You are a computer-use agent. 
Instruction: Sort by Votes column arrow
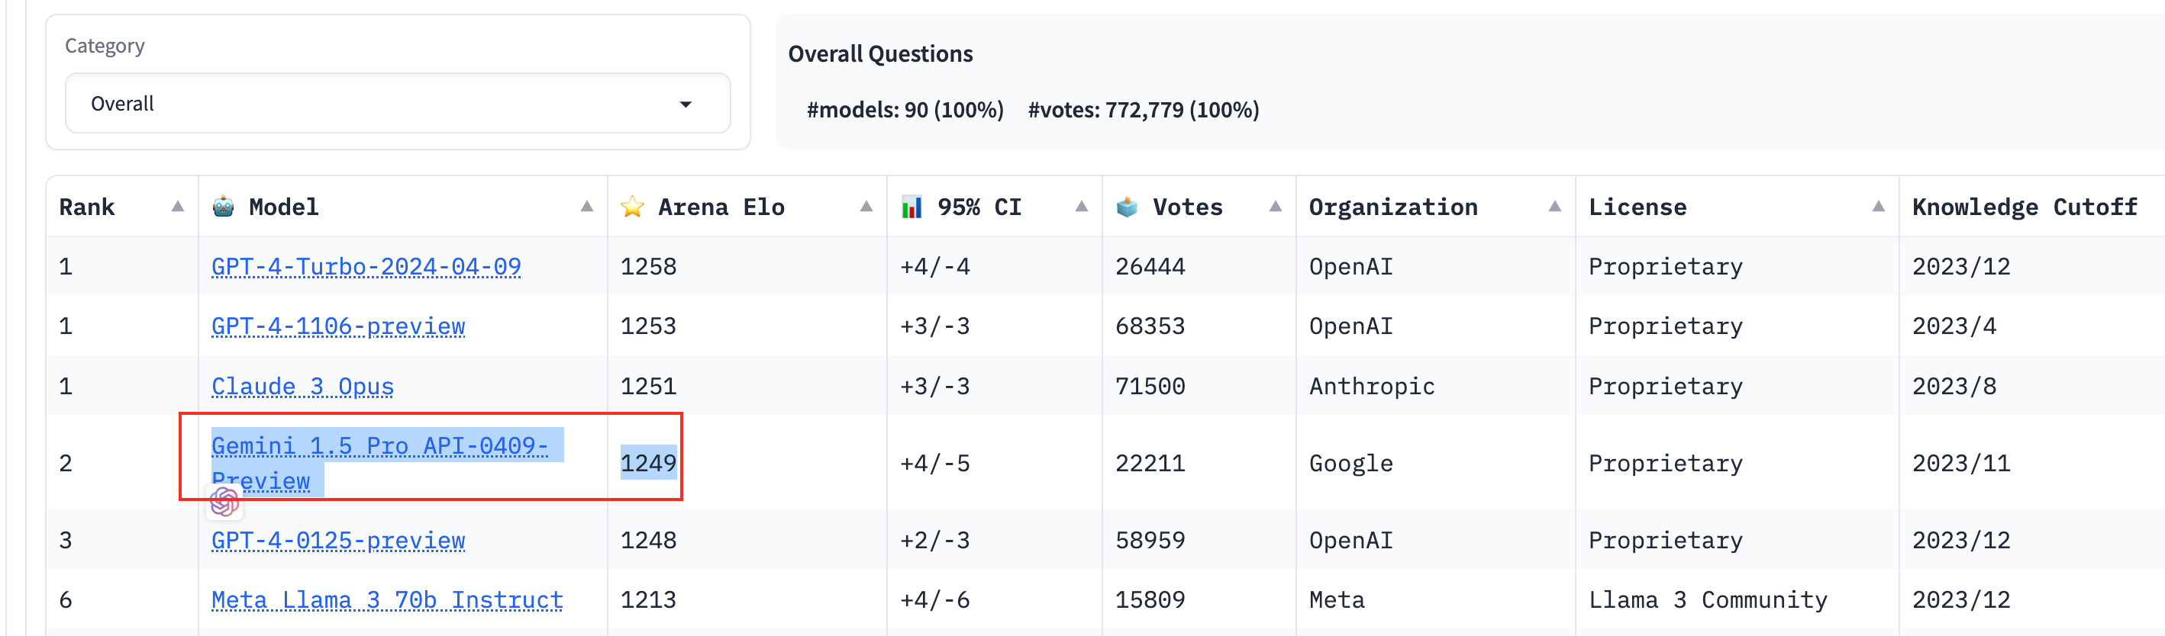point(1276,207)
